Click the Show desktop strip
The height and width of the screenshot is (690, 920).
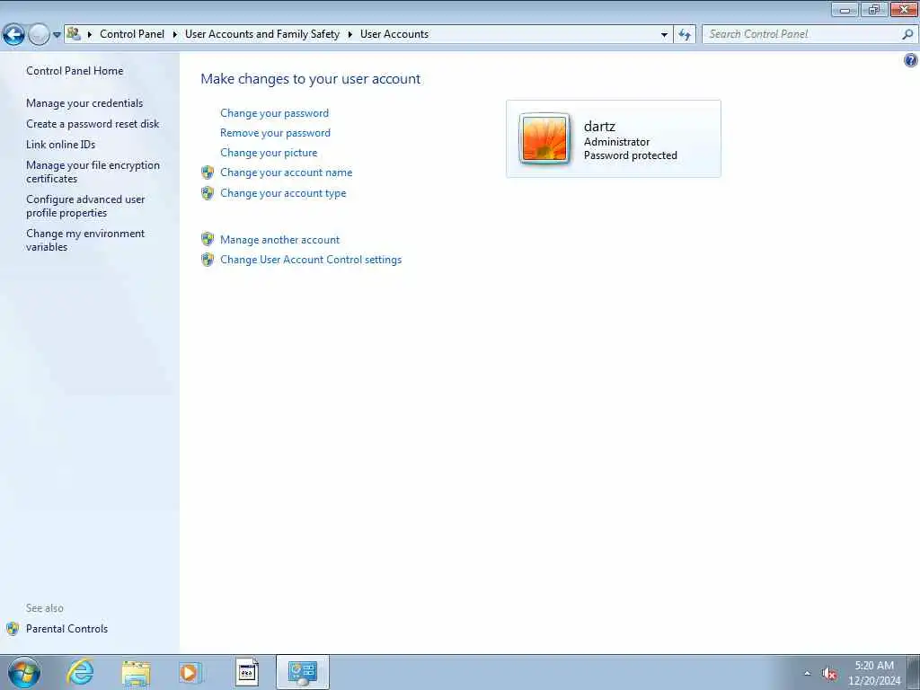[x=914, y=672]
